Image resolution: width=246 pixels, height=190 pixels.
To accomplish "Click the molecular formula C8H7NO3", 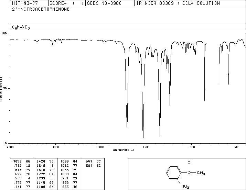I will pyautogui.click(x=21, y=27).
